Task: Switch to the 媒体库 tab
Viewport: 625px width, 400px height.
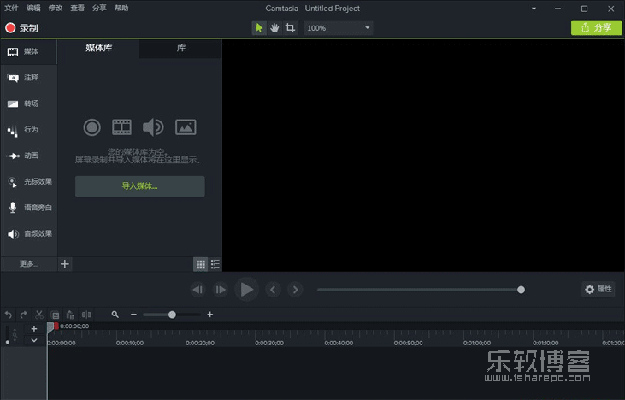Action: click(x=99, y=48)
